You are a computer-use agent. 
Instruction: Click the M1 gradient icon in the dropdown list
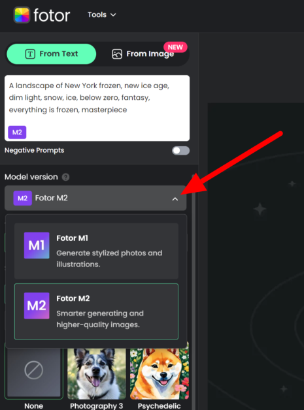(x=37, y=245)
